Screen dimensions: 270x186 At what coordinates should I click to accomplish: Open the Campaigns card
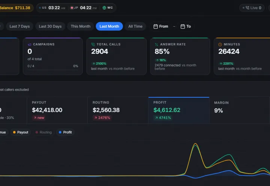53,56
